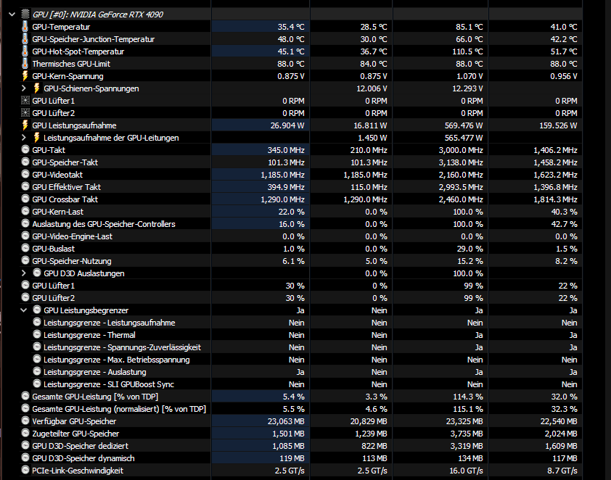Click gauge icon of Auslastung des GPU-Speicher-Controllers
Image resolution: width=611 pixels, height=480 pixels.
click(x=25, y=223)
